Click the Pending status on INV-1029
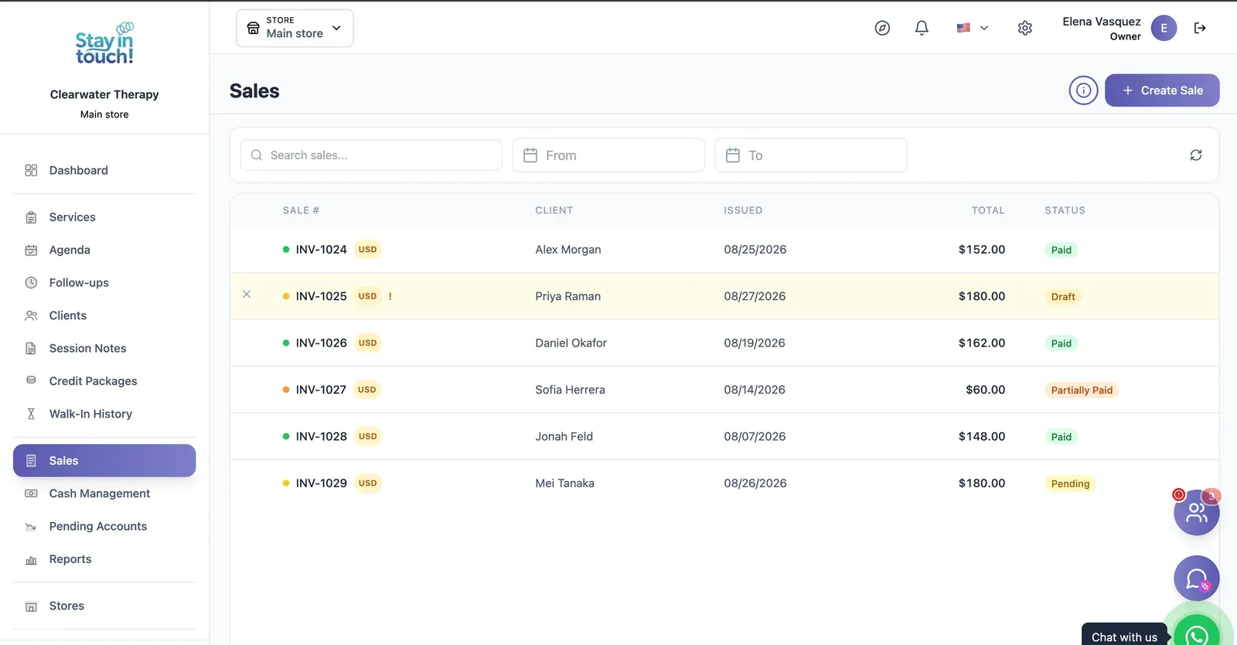Image resolution: width=1237 pixels, height=645 pixels. (1070, 484)
